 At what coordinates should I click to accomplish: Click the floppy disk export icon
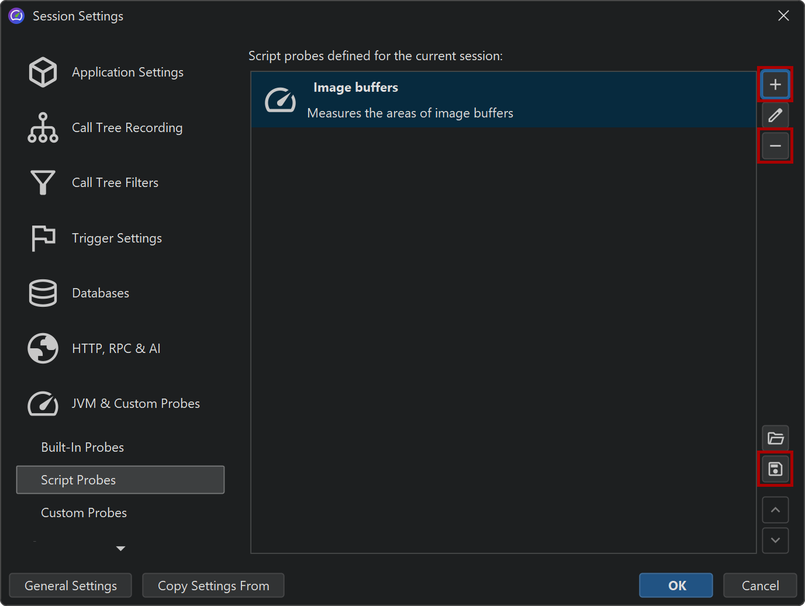coord(775,469)
